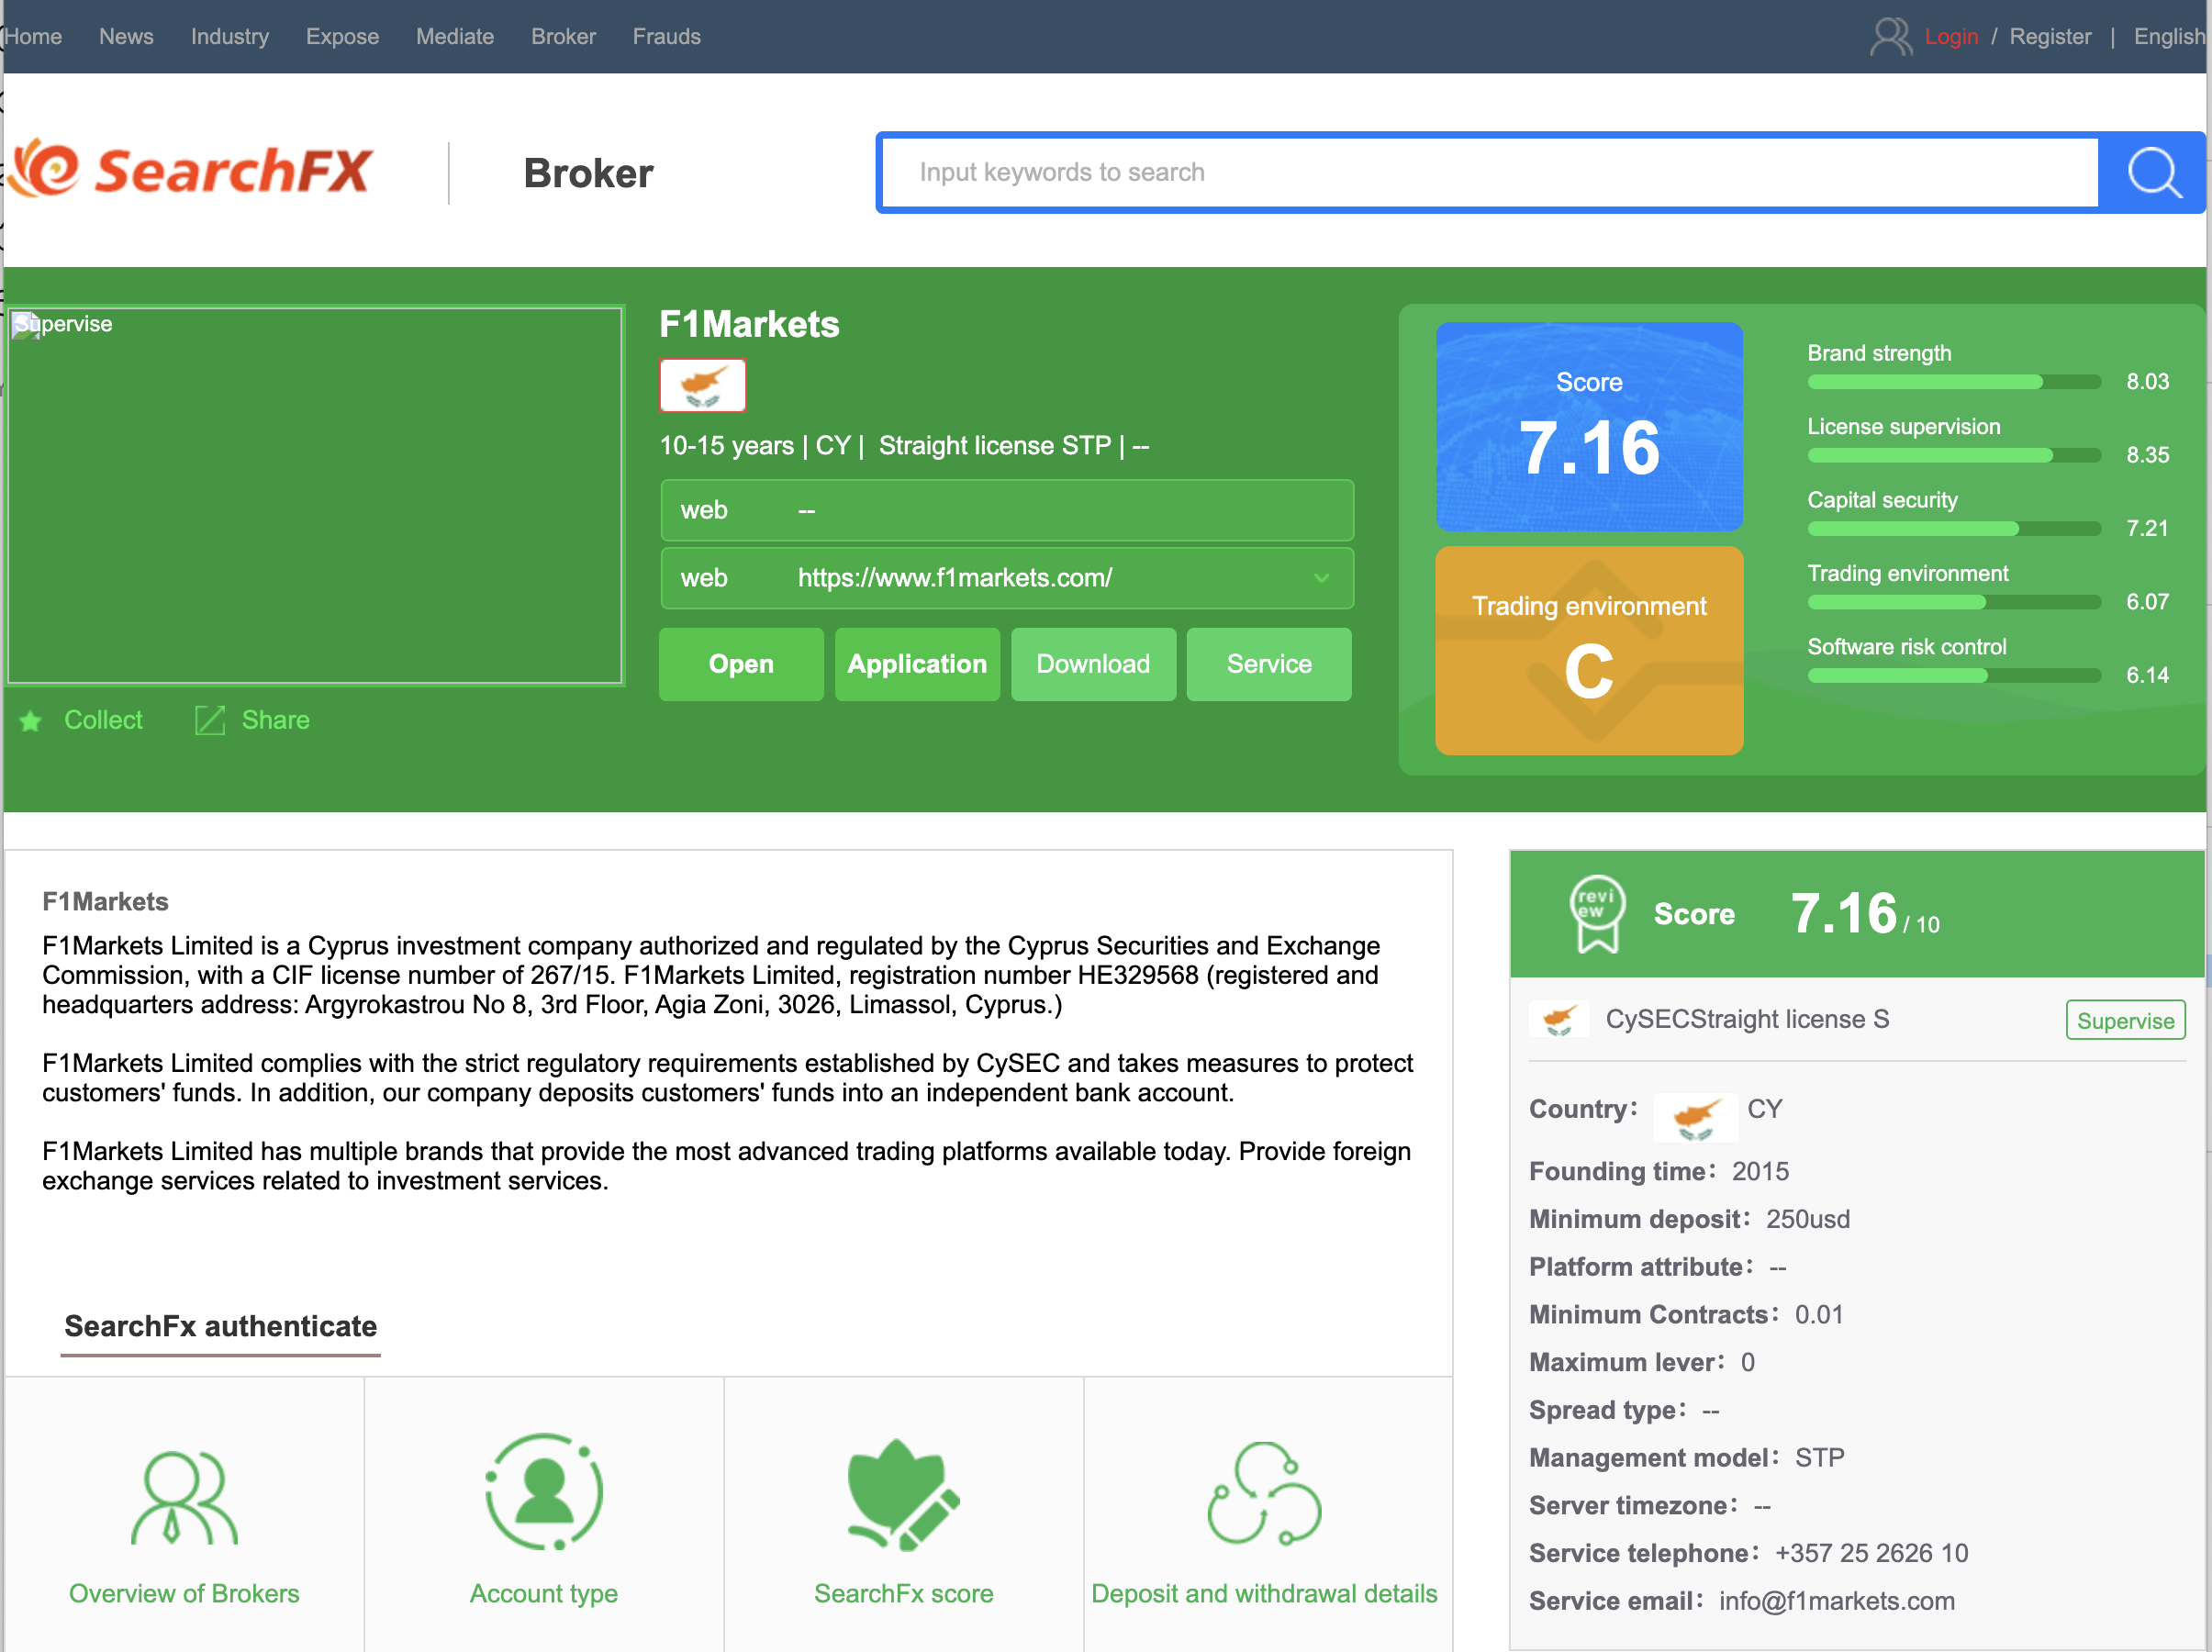This screenshot has width=2212, height=1652.
Task: Click the review badge icon beside Score
Action: click(x=1597, y=914)
